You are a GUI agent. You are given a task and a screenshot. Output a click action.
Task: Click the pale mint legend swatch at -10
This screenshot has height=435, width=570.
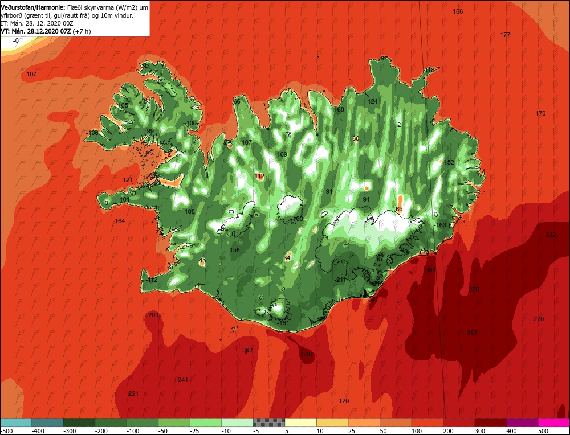click(237, 422)
